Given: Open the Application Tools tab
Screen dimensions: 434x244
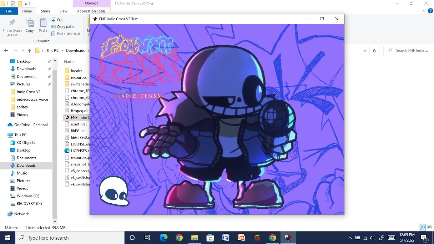Looking at the screenshot, I should tap(92, 11).
